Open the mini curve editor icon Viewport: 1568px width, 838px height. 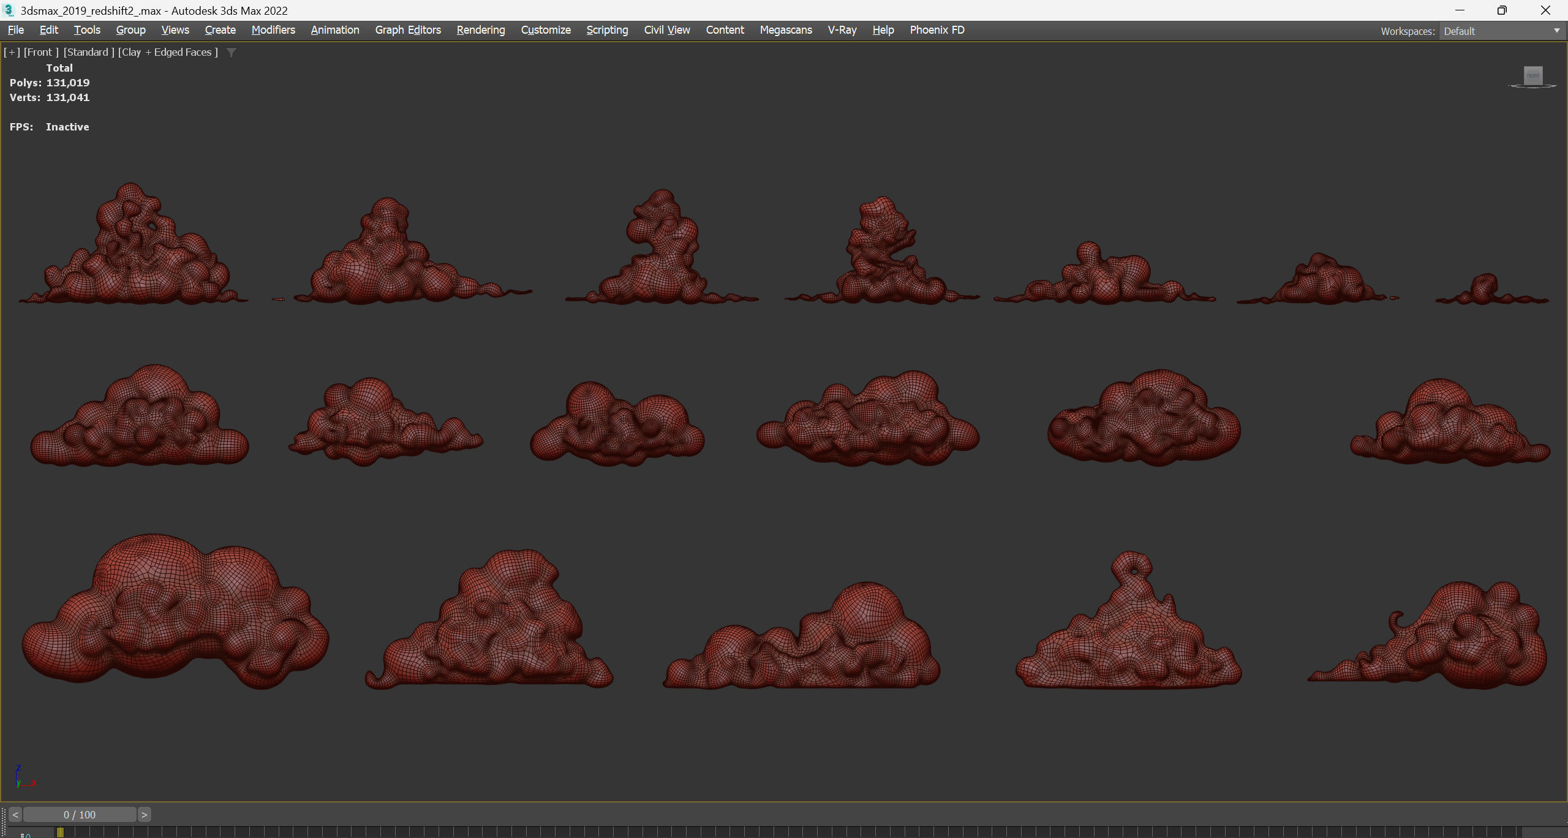pos(26,834)
